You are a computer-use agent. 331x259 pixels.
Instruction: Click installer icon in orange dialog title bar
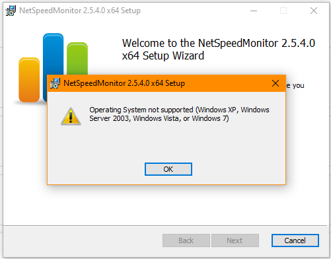(55, 83)
